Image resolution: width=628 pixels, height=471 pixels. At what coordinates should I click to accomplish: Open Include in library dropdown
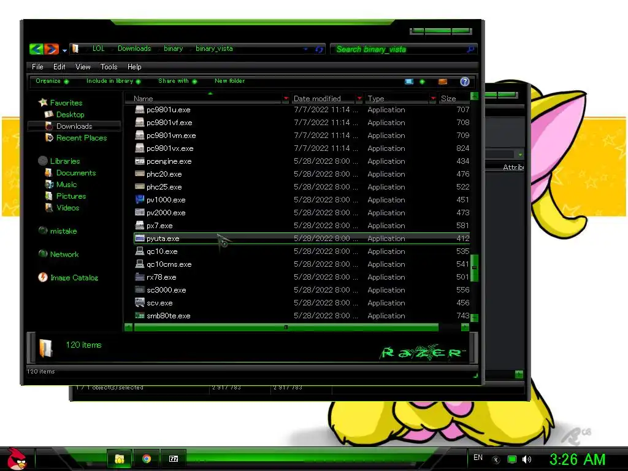(113, 81)
